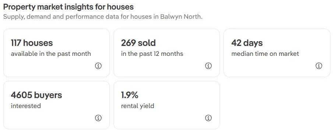Click the 4605 buyers figure
The image size is (334, 133).
click(x=36, y=95)
